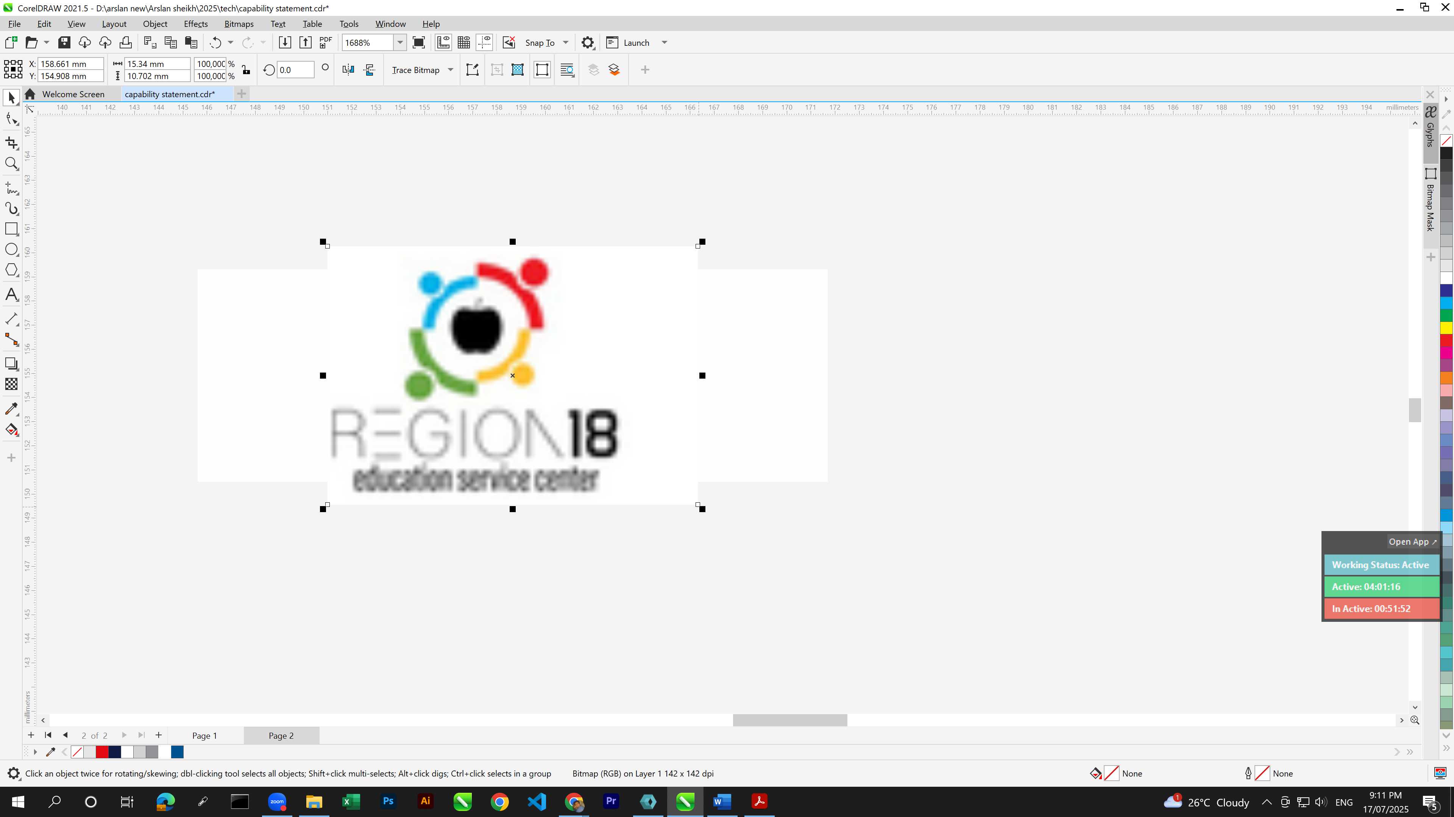Viewport: 1454px width, 817px height.
Task: Select the Parallel Dimension tool
Action: coord(11,318)
